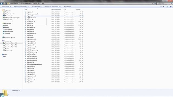Image resolution: width=173 pixels, height=97 pixels.
Task: Click php_tidy.dll file icon
Action: [x=26, y=78]
